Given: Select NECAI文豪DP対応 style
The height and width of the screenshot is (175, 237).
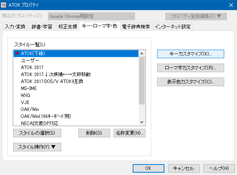Looking at the screenshot, I should [76, 123].
